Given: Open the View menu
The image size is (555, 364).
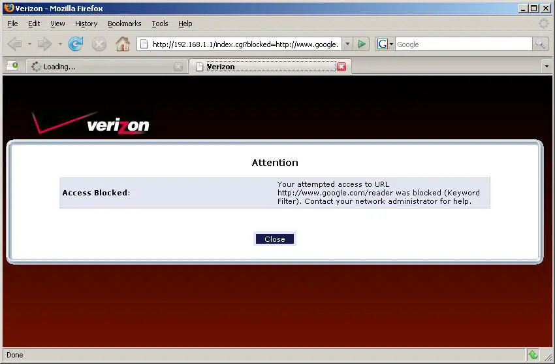Looking at the screenshot, I should click(x=57, y=24).
